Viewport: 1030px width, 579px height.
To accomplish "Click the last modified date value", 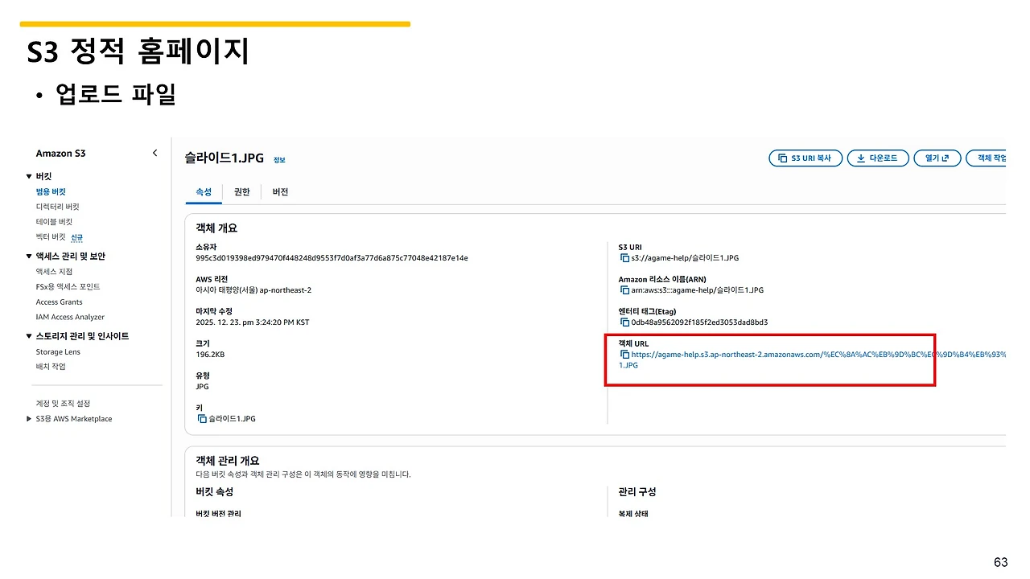I will (x=253, y=322).
